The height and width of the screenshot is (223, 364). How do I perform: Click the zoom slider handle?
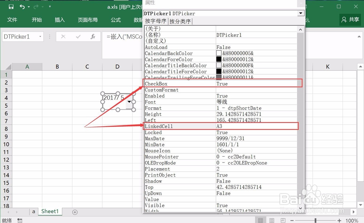pyautogui.click(x=316, y=220)
